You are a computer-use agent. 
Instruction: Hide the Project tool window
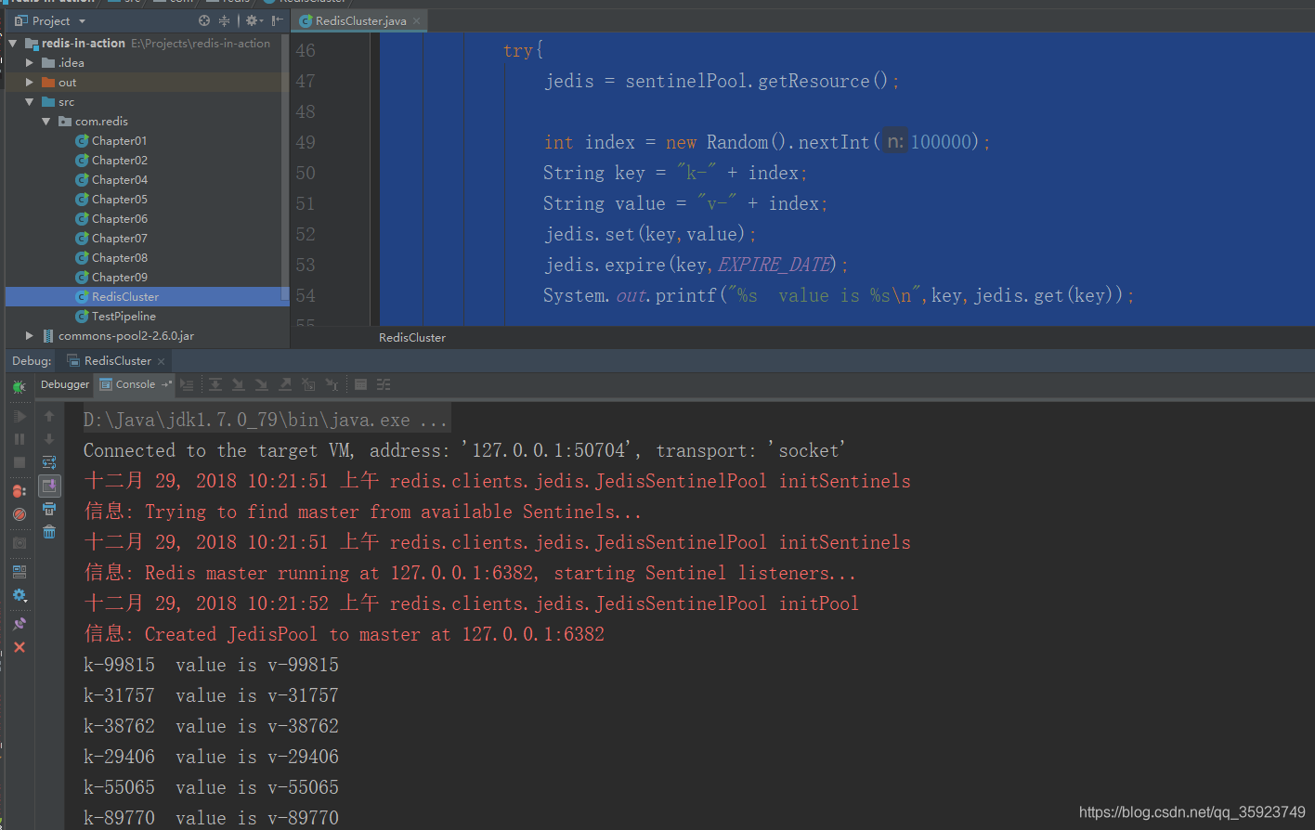click(x=277, y=20)
